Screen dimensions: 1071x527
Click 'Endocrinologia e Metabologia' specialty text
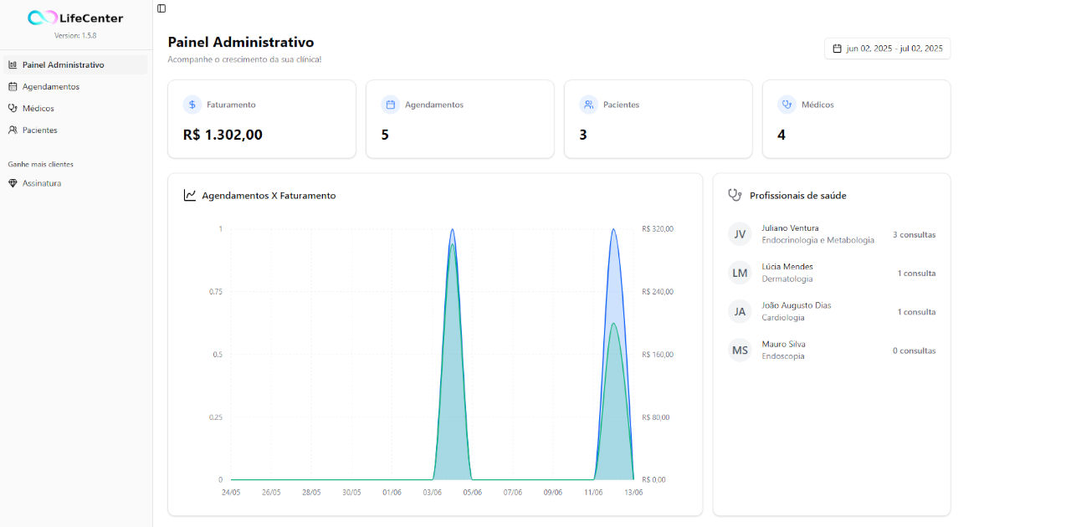tap(818, 240)
